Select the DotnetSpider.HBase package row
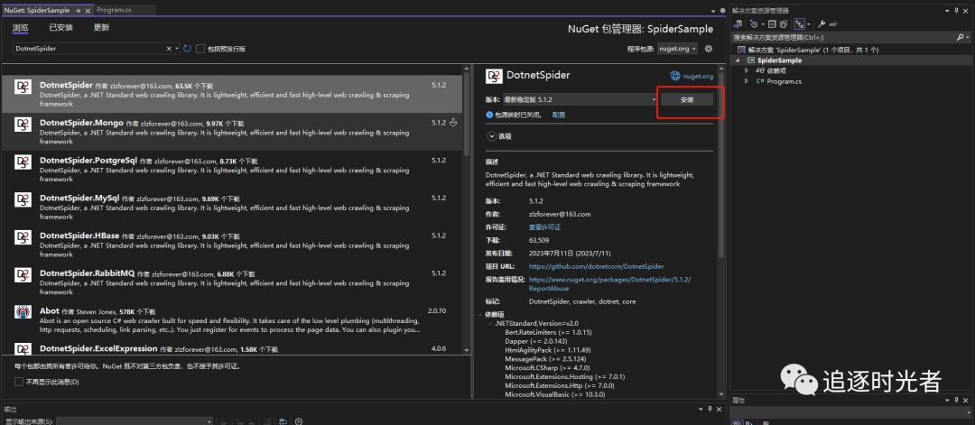 point(231,245)
